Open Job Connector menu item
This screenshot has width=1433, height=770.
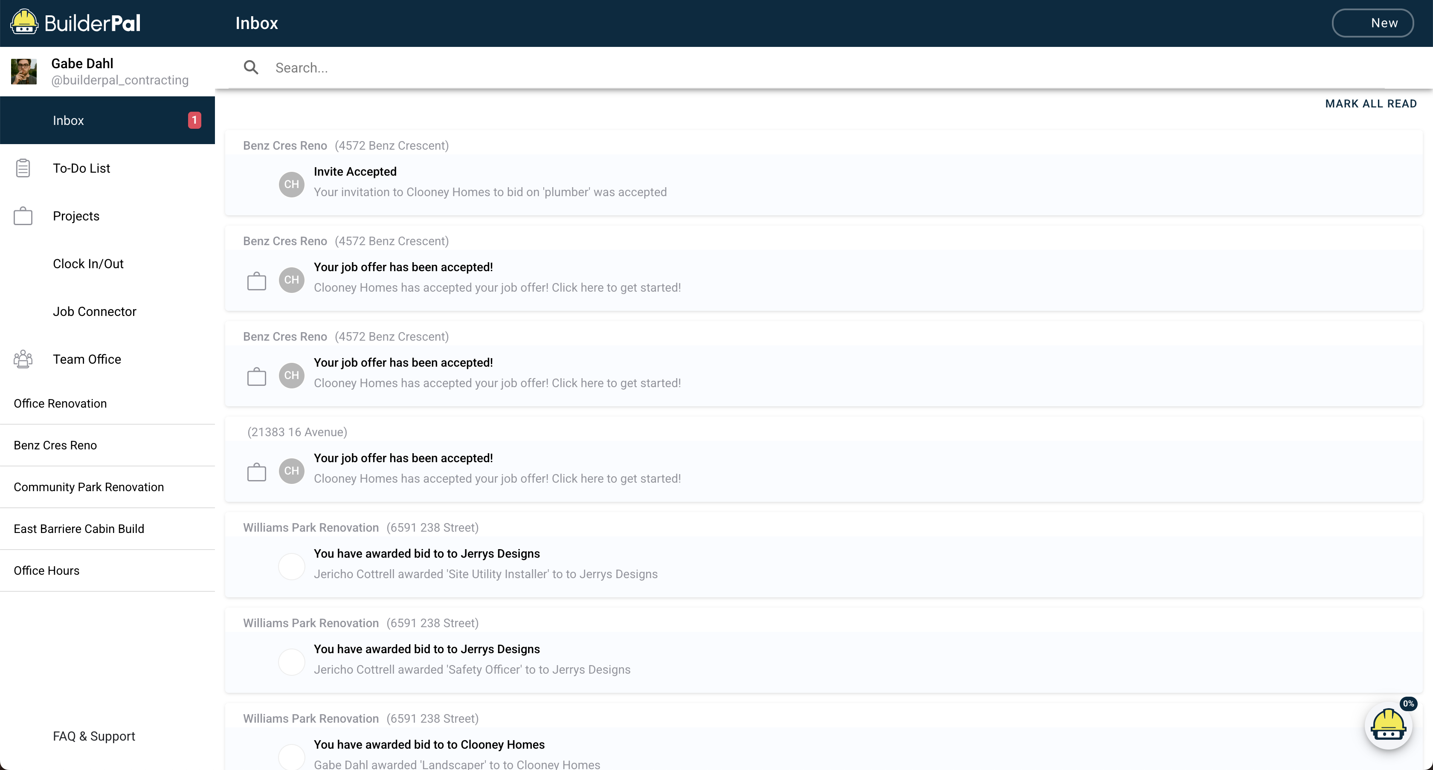(95, 311)
